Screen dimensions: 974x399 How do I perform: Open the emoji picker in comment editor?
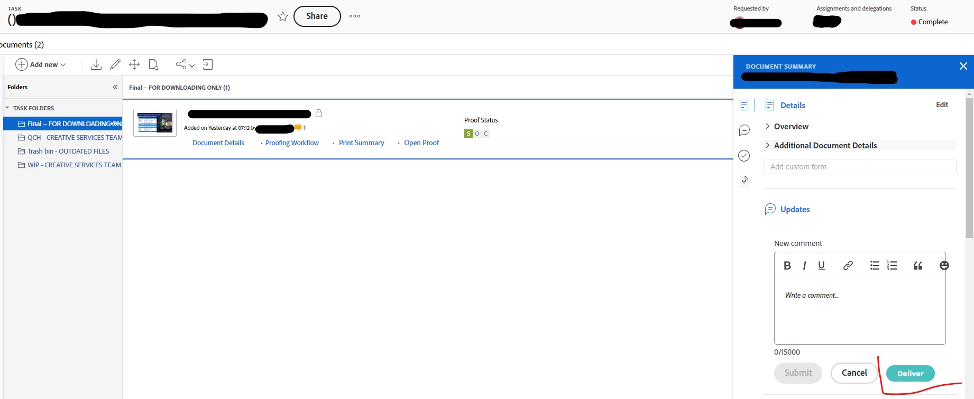[944, 265]
